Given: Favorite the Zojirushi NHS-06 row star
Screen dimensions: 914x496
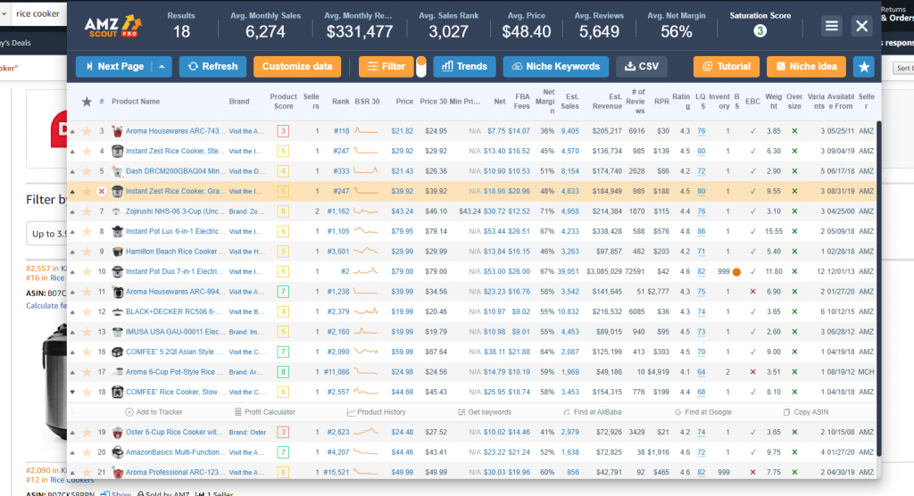Looking at the screenshot, I should pyautogui.click(x=87, y=211).
